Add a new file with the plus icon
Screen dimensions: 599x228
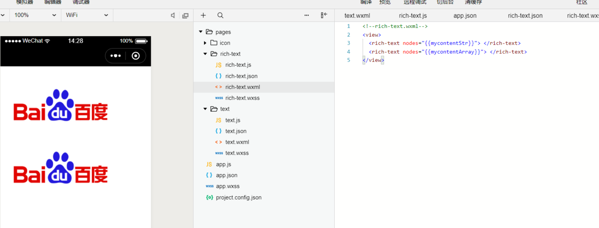pos(203,15)
